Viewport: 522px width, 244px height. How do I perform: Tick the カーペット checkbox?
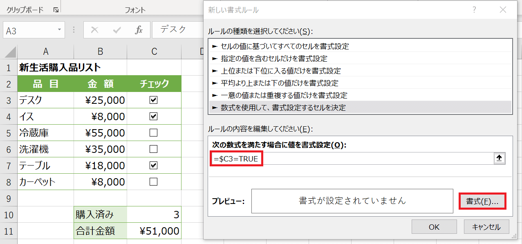pyautogui.click(x=154, y=182)
